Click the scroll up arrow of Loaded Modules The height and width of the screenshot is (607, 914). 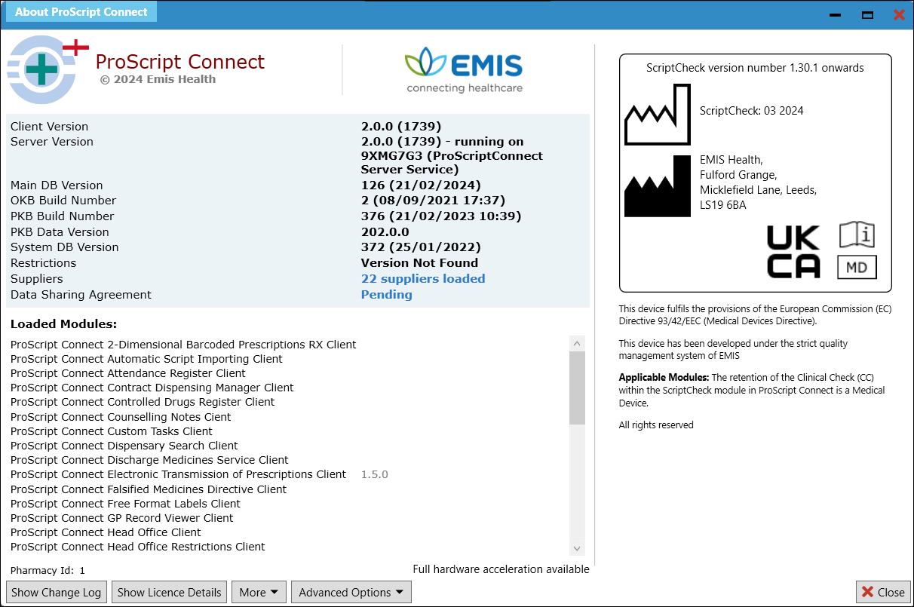[x=578, y=343]
